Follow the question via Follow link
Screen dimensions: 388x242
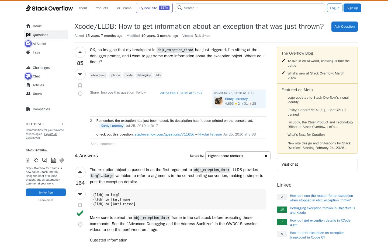click(141, 92)
